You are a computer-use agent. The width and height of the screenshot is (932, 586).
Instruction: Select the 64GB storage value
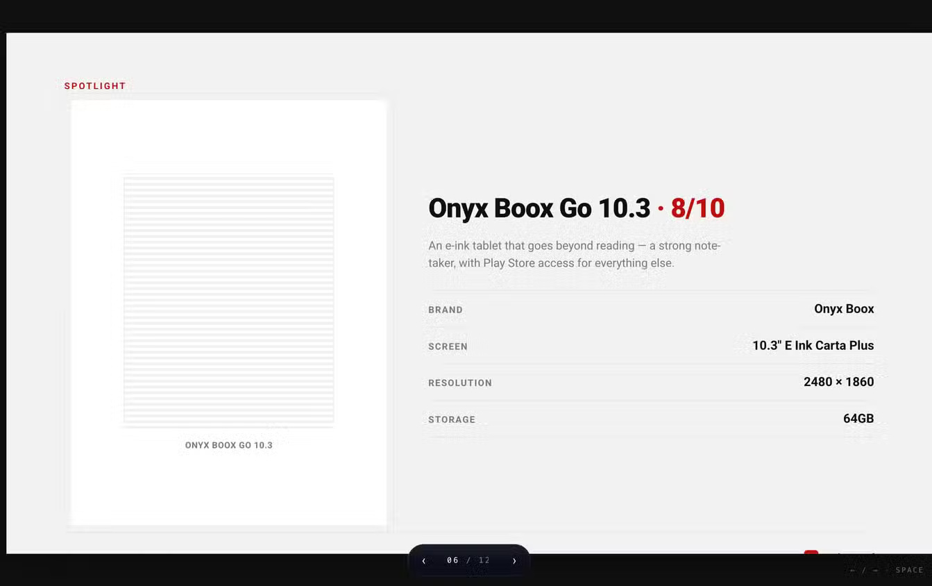[858, 419]
